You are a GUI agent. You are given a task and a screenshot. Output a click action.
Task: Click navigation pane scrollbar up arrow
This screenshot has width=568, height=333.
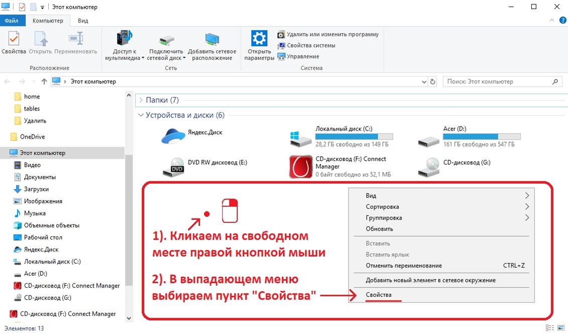(129, 95)
